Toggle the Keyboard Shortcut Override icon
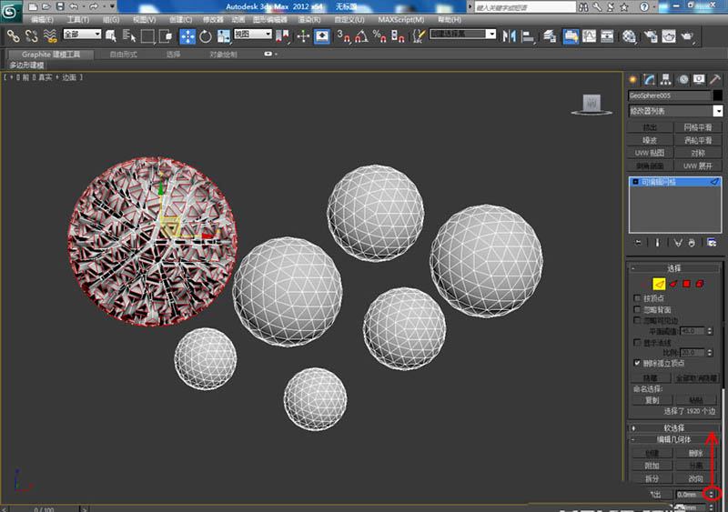This screenshot has width=728, height=512. [x=322, y=36]
